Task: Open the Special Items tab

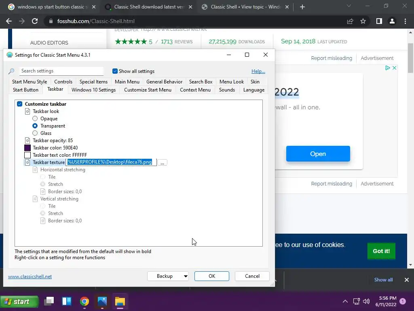Action: pos(93,82)
